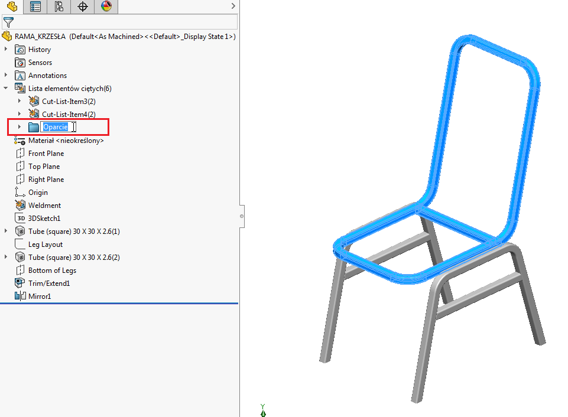Click the Materiał nieokreślony icon
This screenshot has height=417, width=568.
point(20,141)
